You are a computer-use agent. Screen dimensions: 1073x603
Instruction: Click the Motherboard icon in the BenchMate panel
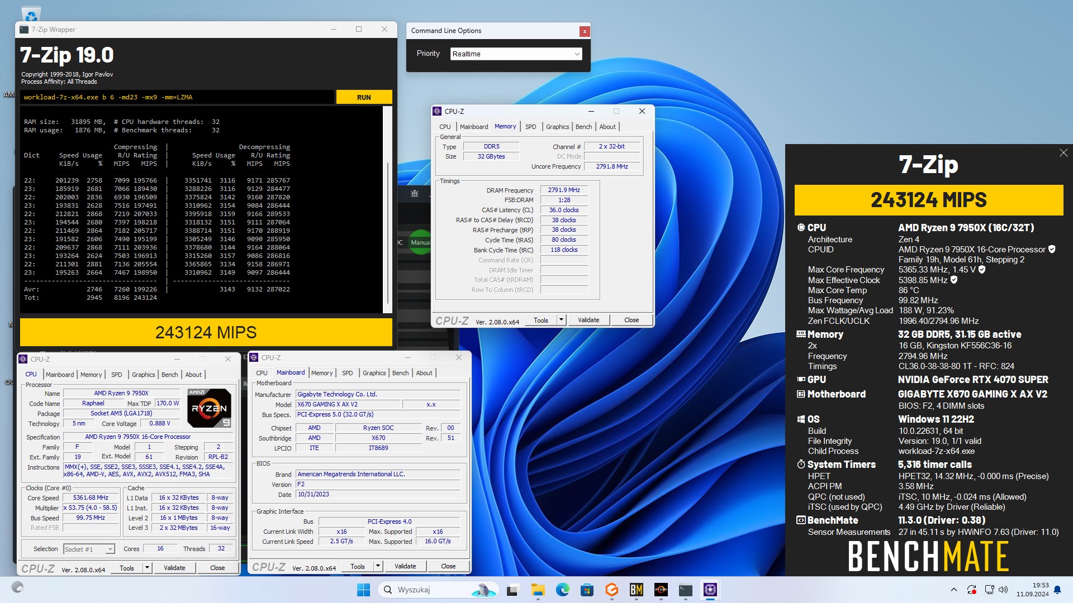[801, 394]
